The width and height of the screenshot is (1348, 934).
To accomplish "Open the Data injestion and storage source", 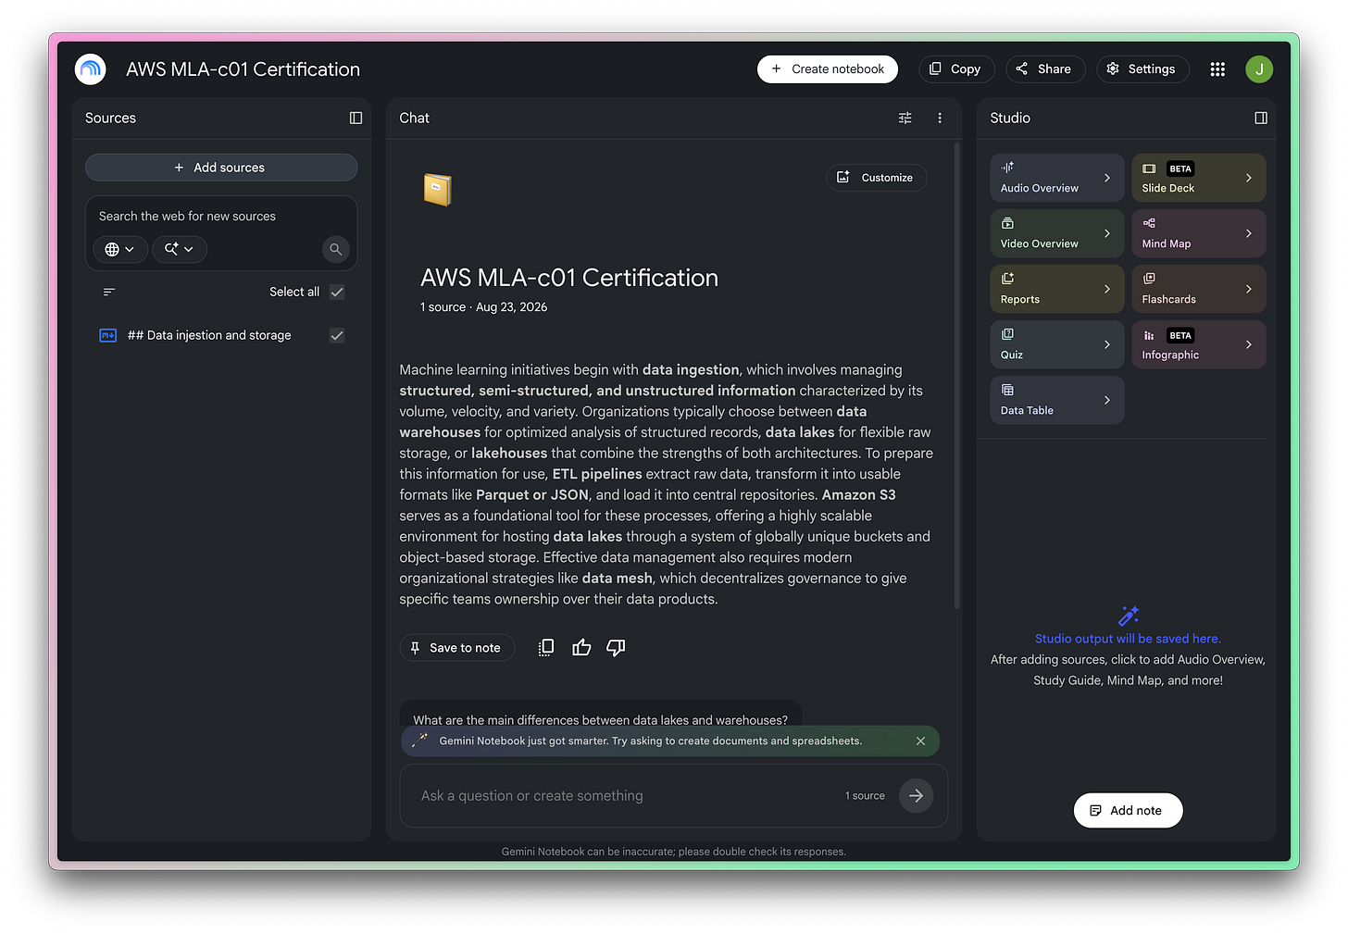I will click(x=209, y=335).
